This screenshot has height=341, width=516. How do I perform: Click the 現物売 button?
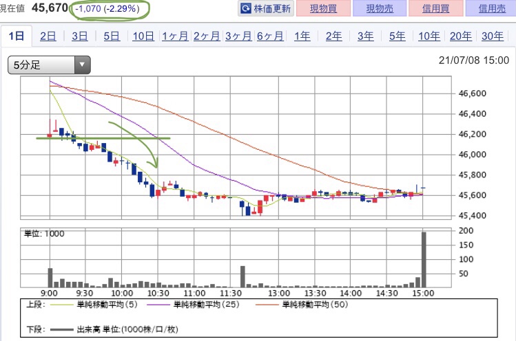click(380, 8)
